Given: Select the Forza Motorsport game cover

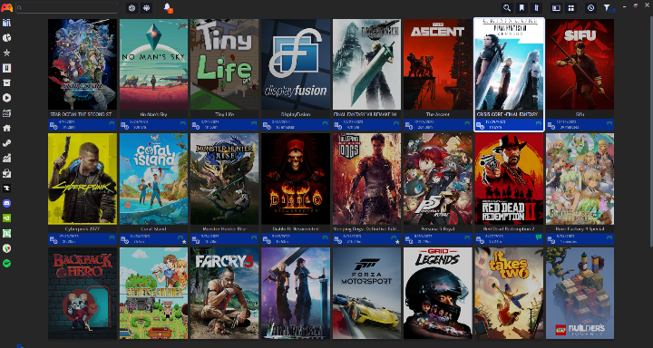Looking at the screenshot, I should [x=367, y=293].
